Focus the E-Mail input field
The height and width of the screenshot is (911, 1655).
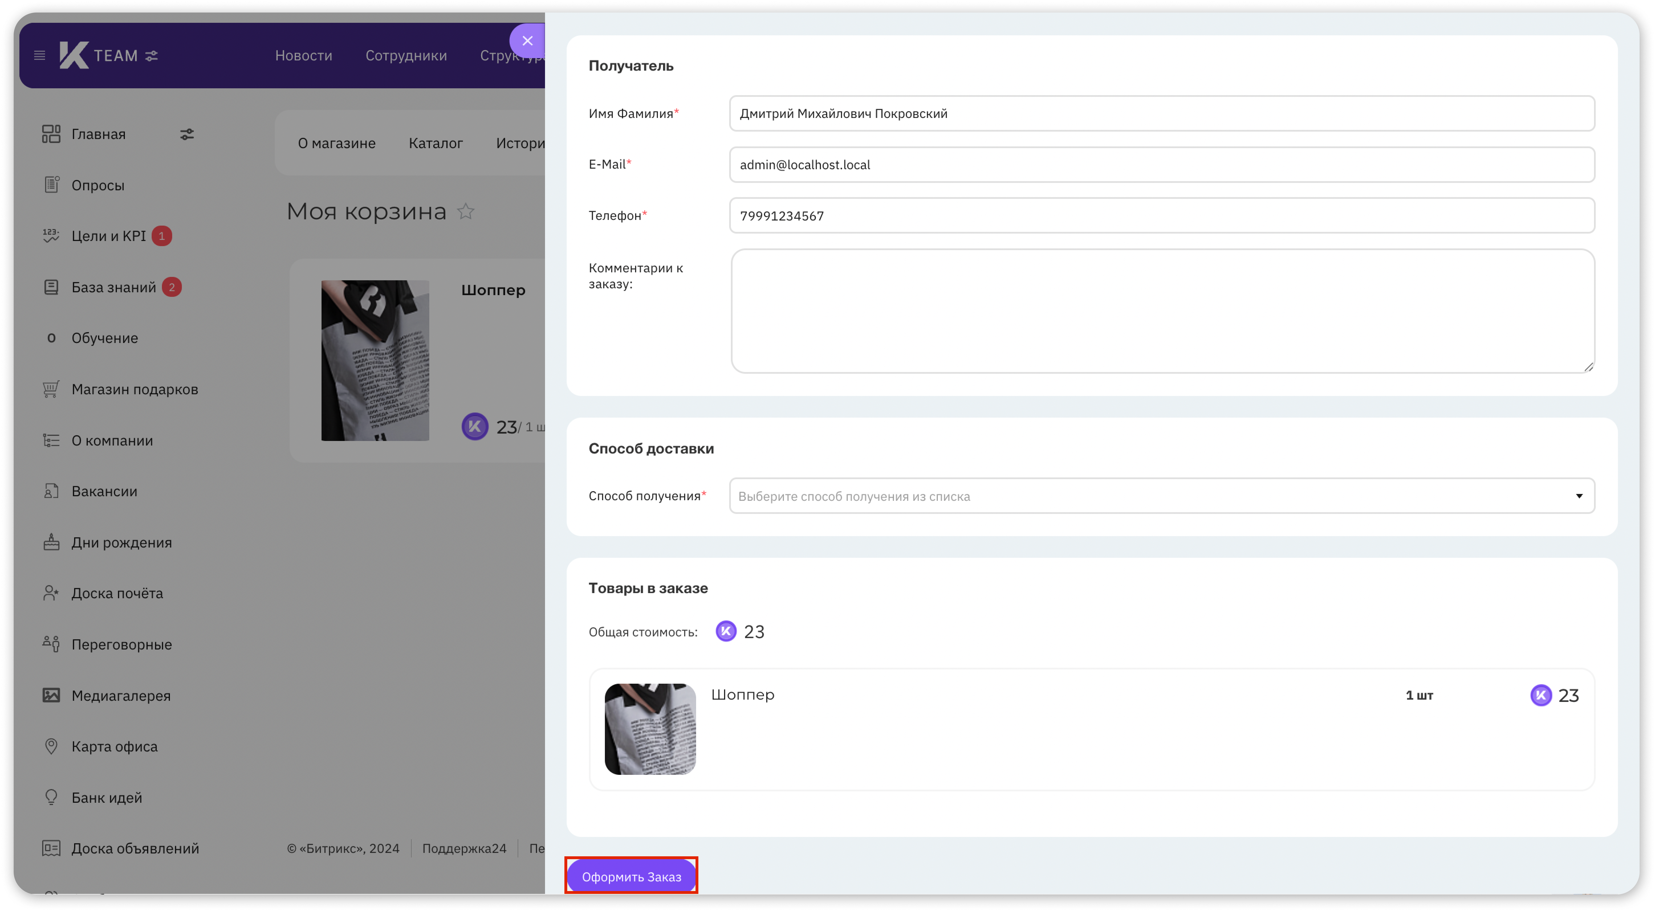(x=1162, y=164)
